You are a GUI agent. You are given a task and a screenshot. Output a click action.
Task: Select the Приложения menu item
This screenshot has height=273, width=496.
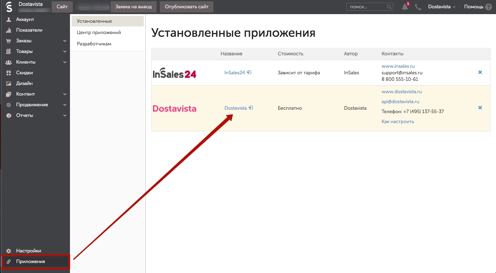(36, 262)
